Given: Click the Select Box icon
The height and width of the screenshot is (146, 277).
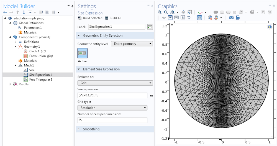Looking at the screenshot, I should point(263,12).
